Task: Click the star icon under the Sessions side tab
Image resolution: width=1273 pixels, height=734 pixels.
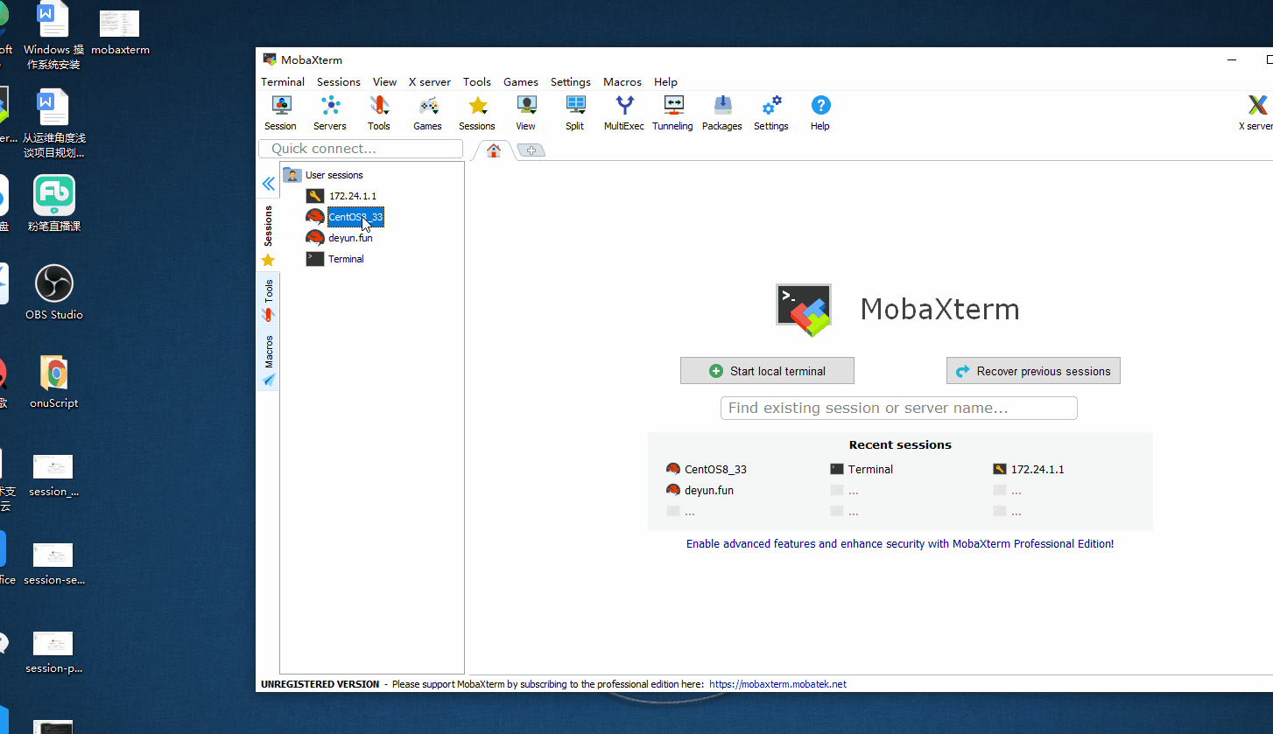Action: coord(268,260)
